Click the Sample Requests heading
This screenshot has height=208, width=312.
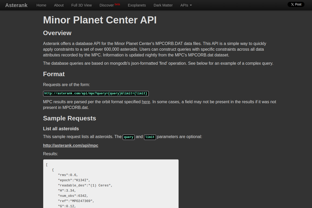(x=70, y=118)
